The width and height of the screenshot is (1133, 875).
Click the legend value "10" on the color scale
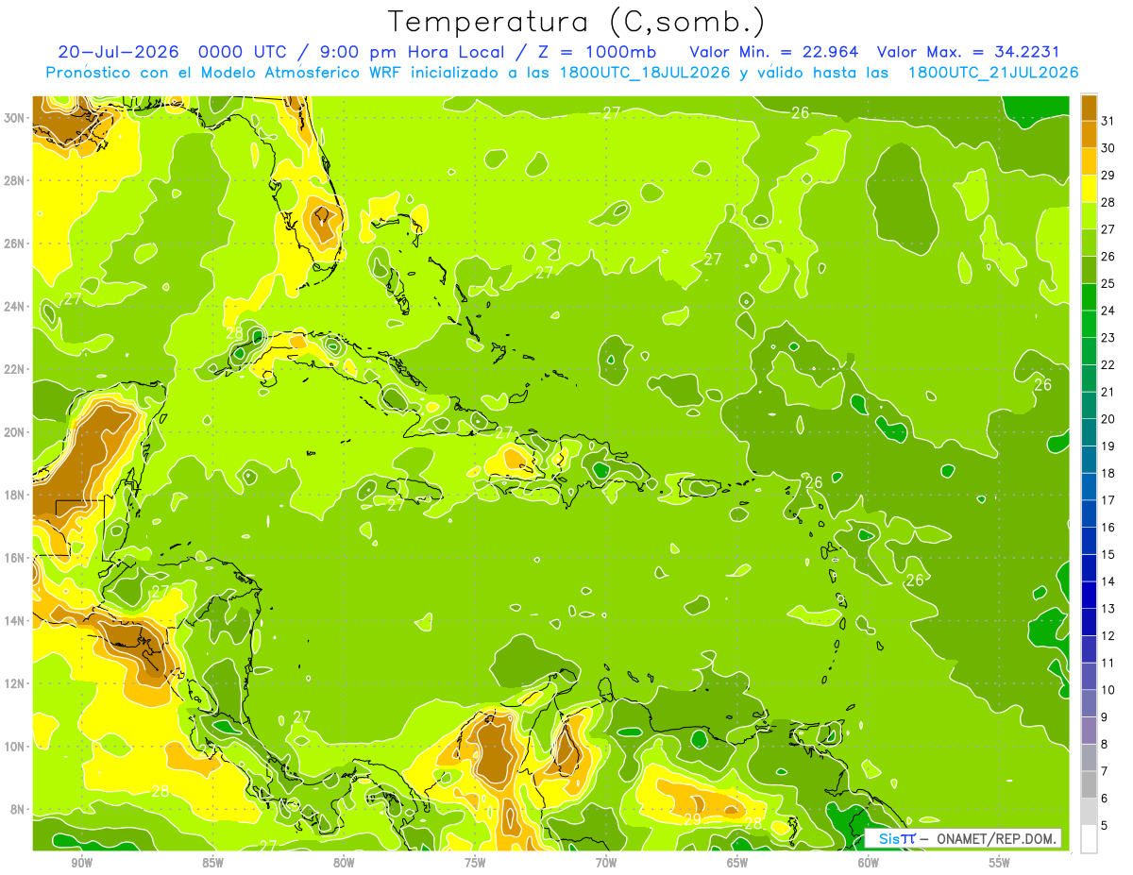click(x=1108, y=690)
